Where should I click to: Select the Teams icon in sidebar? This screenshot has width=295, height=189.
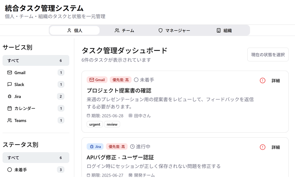tap(9, 120)
